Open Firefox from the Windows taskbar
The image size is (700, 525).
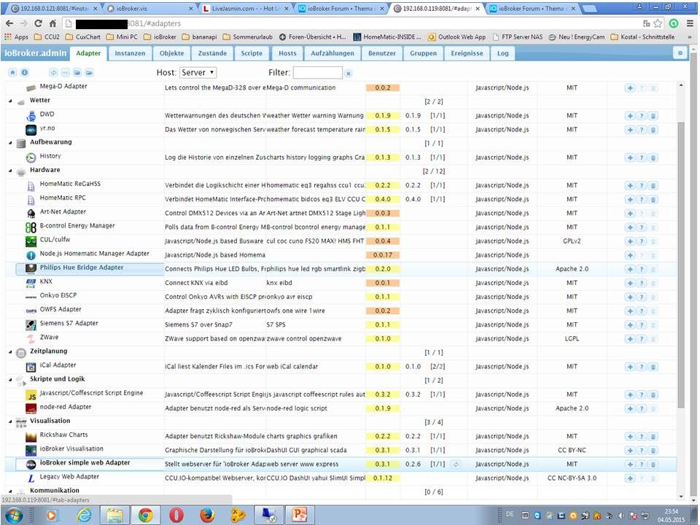click(x=206, y=515)
